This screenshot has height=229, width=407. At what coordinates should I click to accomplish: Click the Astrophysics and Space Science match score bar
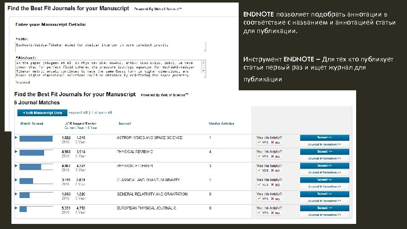pos(36,139)
